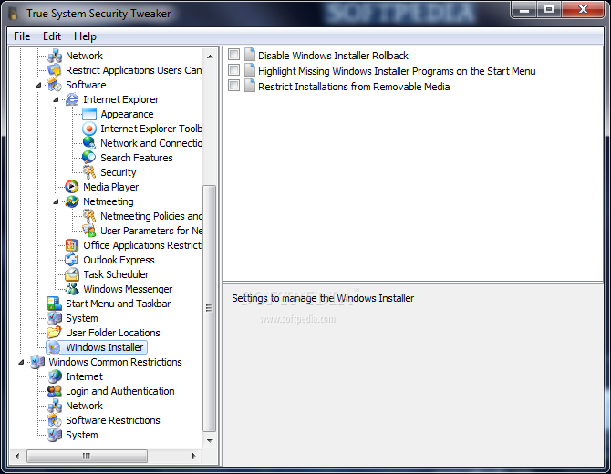Enable Disable Windows Installer Rollback checkbox

(x=233, y=55)
